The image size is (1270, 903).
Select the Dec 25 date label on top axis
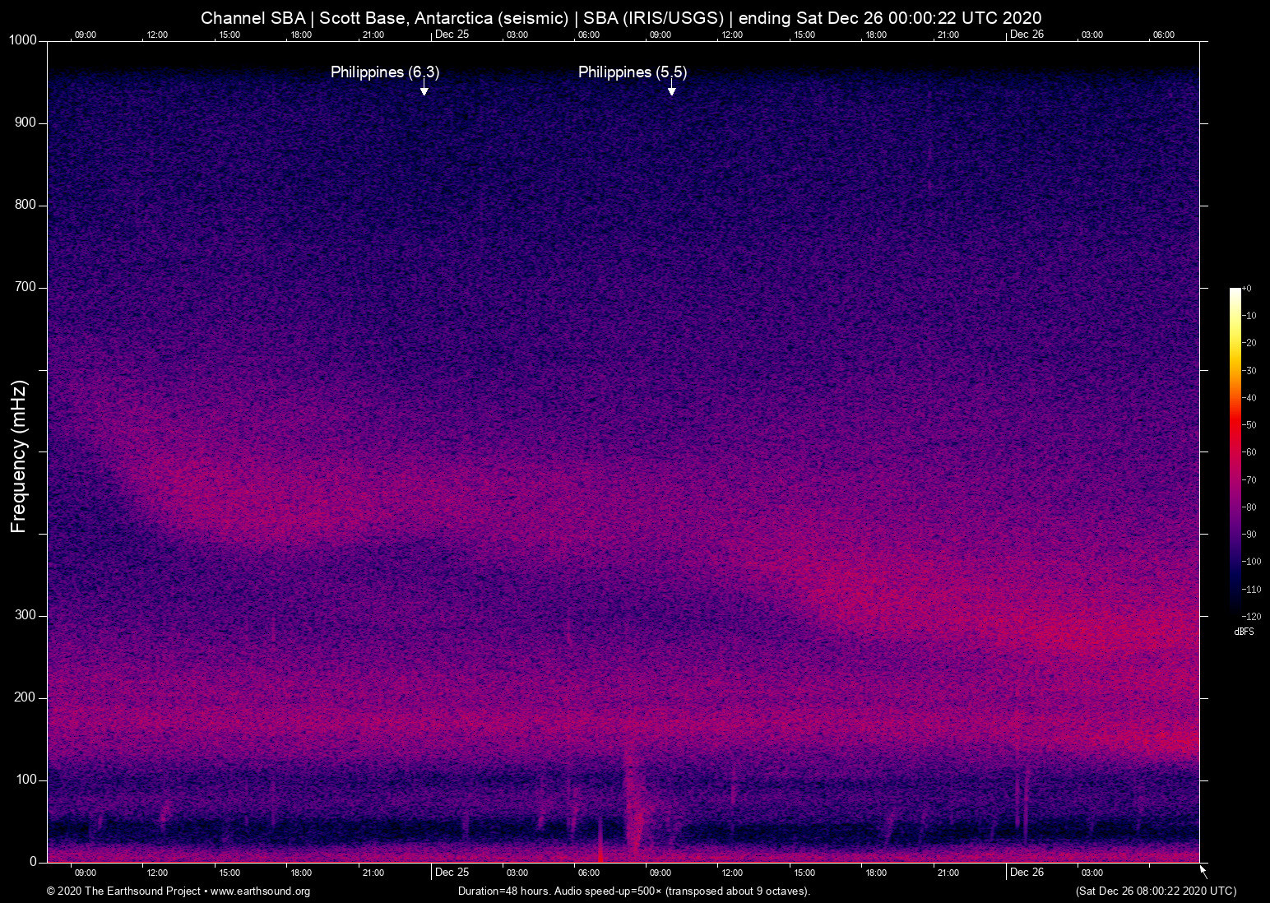(452, 35)
